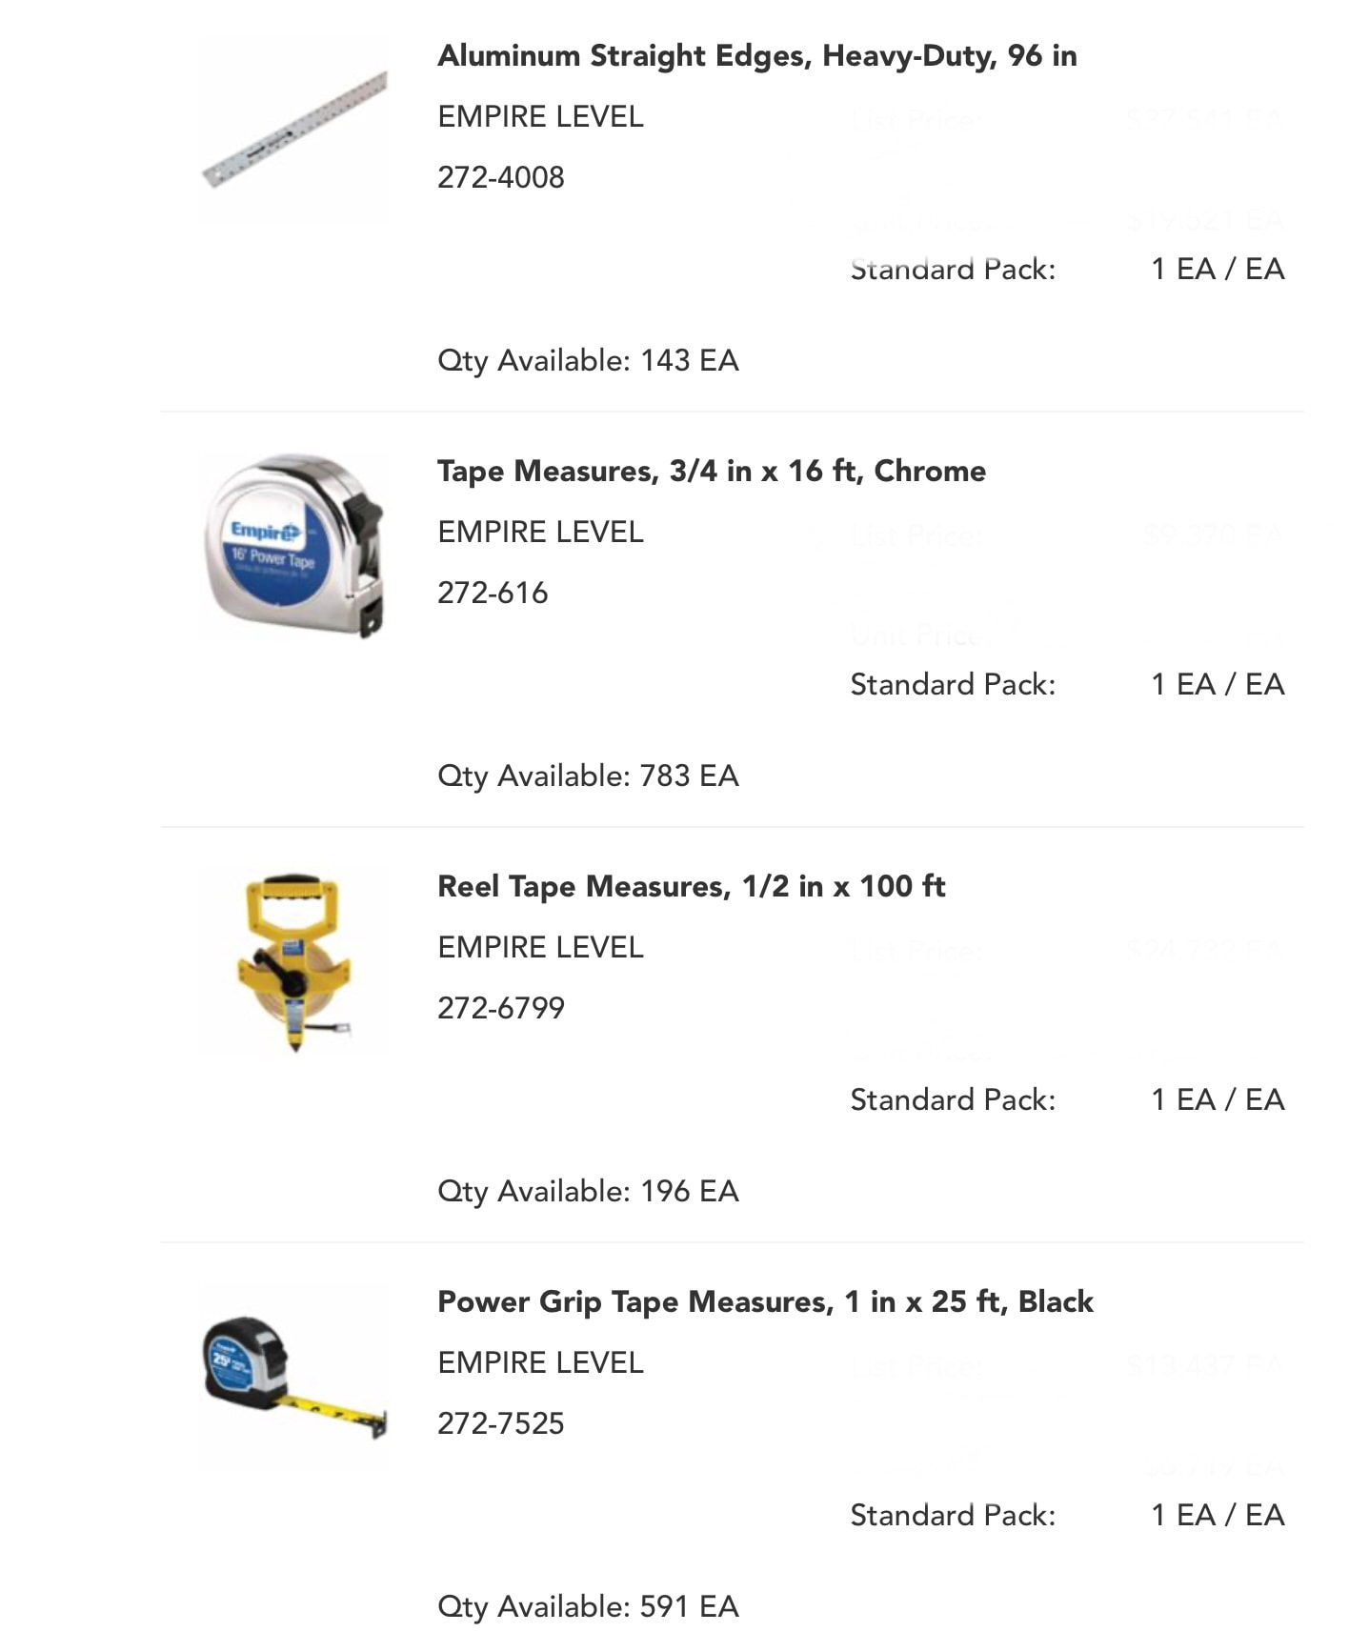Open the Aluminum Straight Edges product image
The width and height of the screenshot is (1349, 1652).
coord(294,129)
